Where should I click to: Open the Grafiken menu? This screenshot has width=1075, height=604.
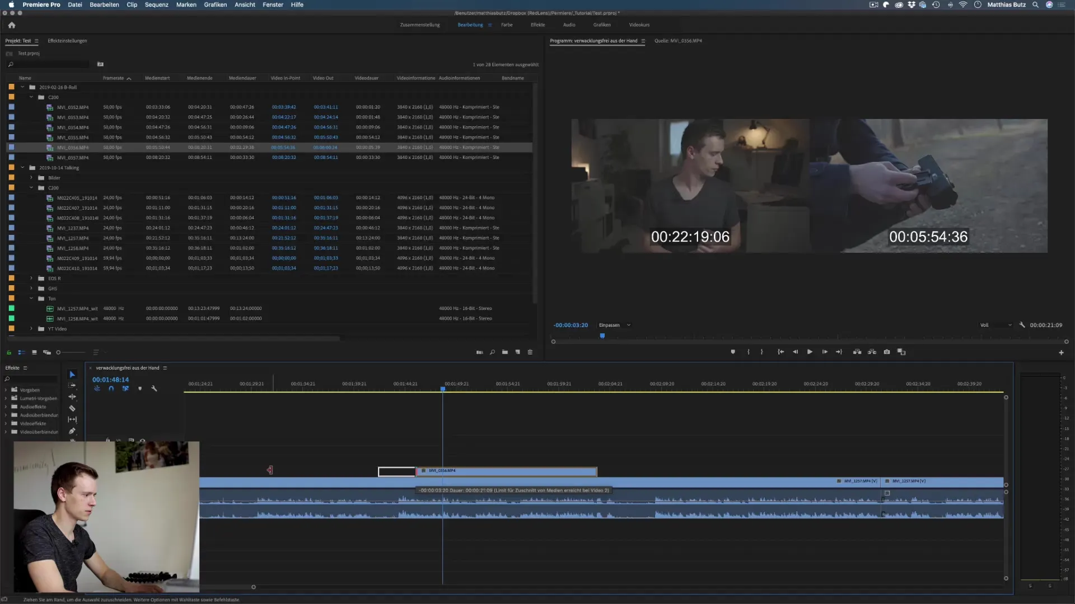pyautogui.click(x=215, y=4)
